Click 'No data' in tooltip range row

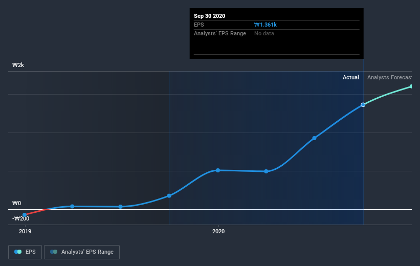point(264,33)
